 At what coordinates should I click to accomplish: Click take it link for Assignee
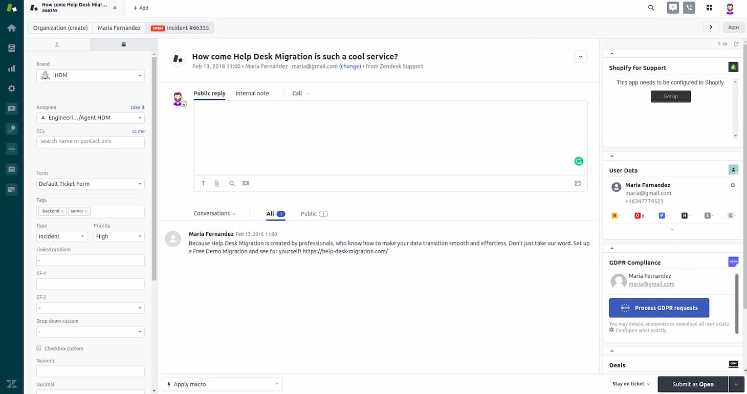138,107
